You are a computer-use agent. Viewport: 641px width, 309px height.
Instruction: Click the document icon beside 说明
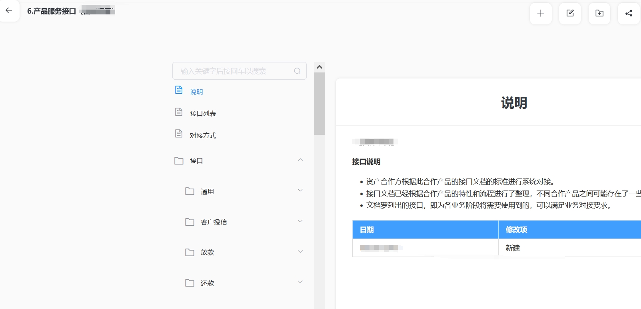click(x=179, y=90)
